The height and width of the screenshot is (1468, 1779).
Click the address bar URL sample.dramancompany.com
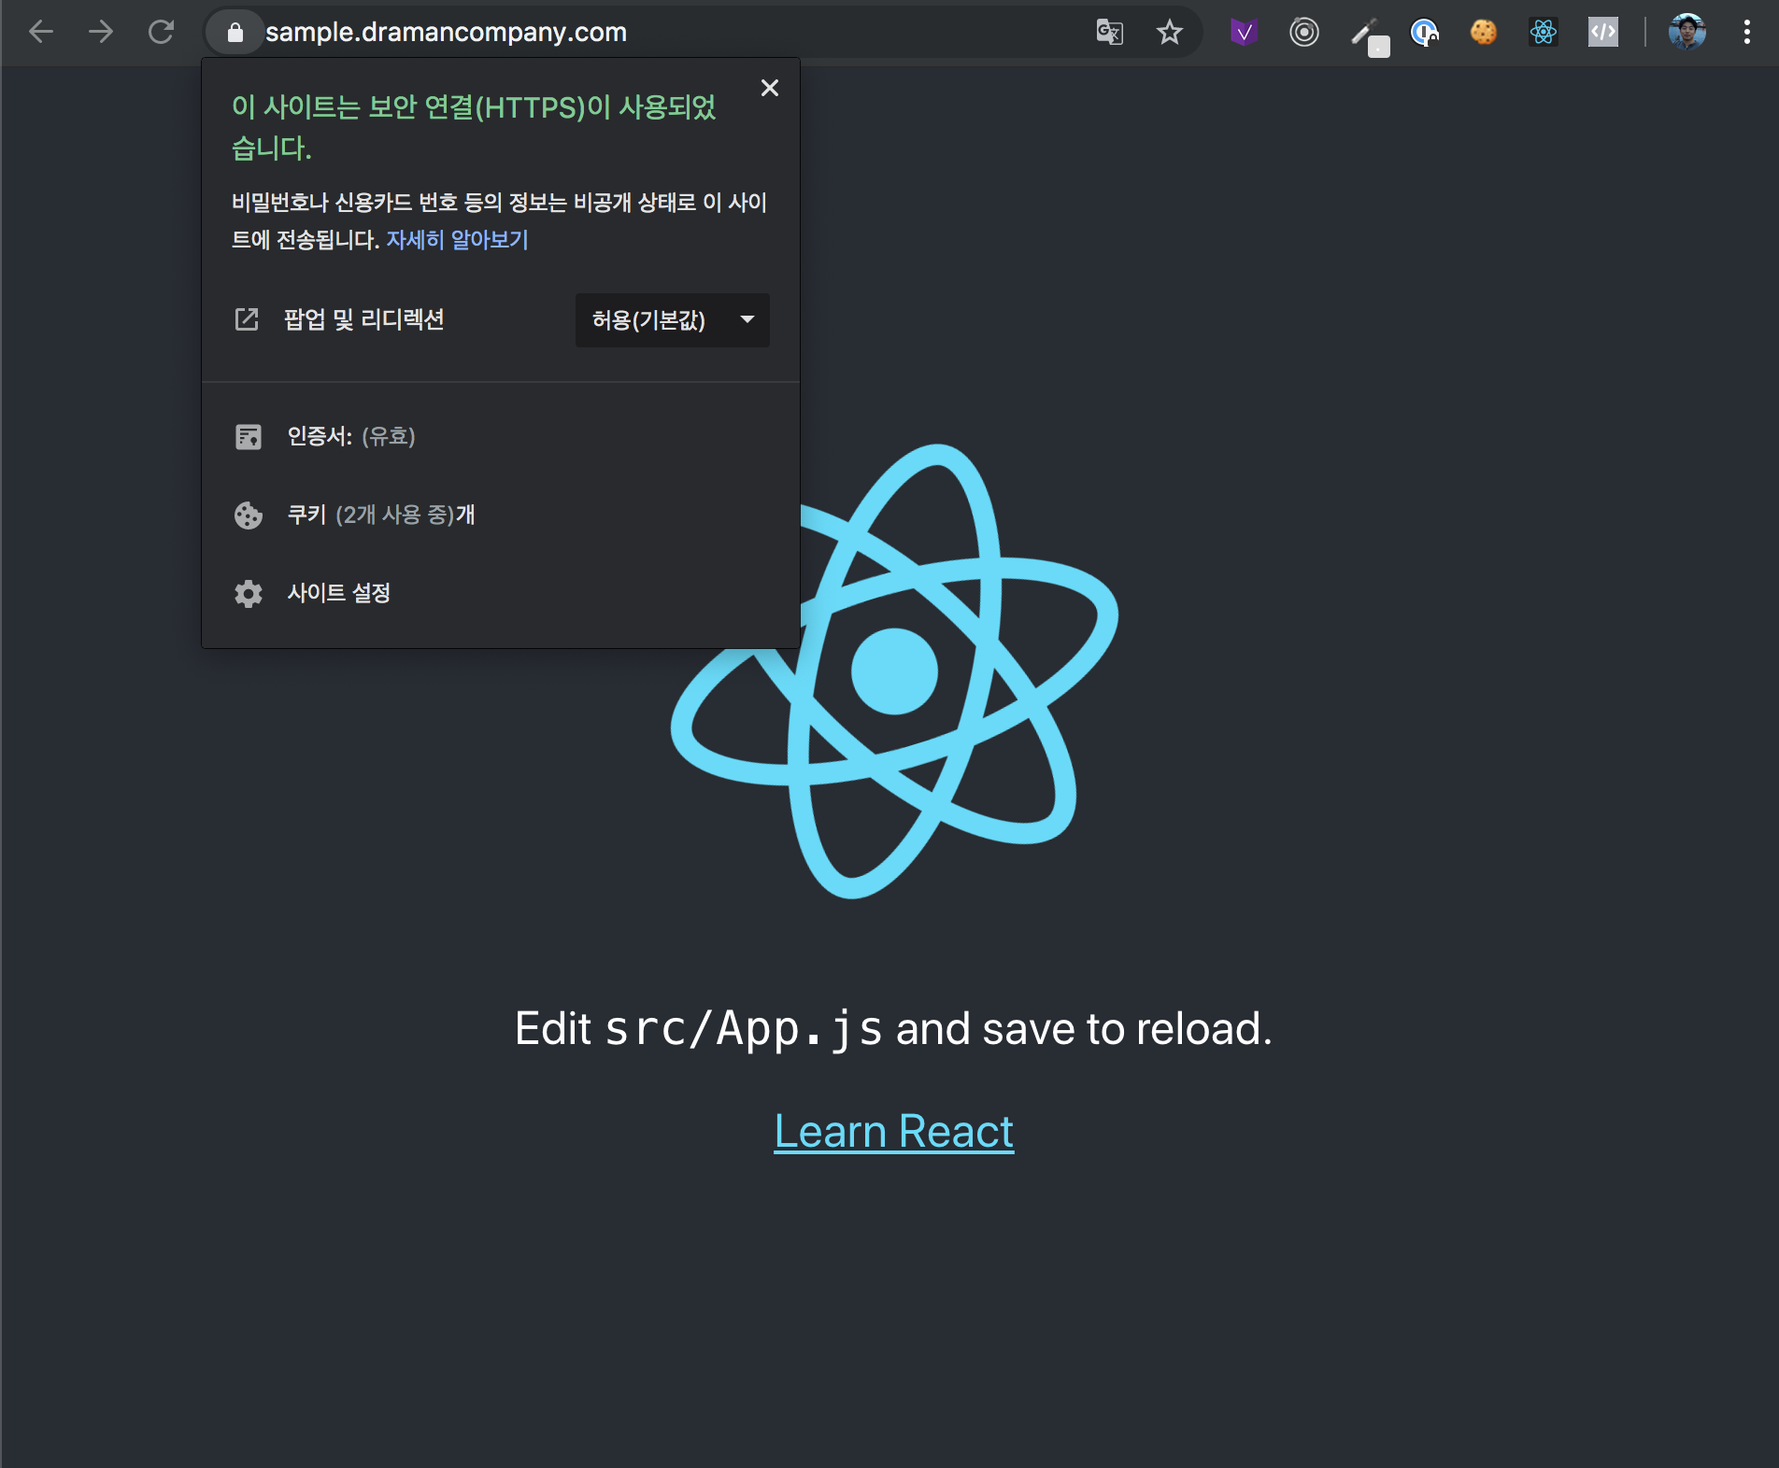click(446, 32)
